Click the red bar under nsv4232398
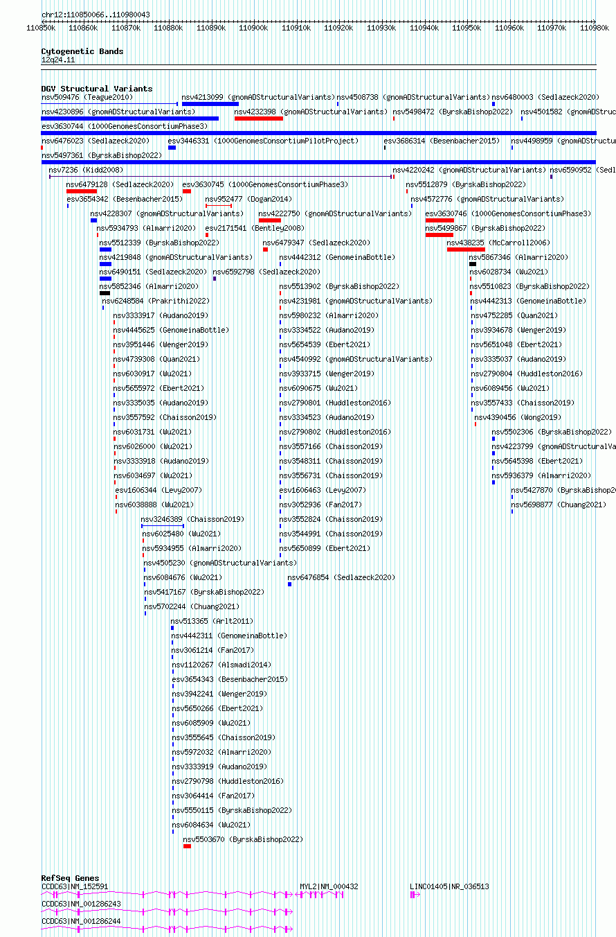Image resolution: width=616 pixels, height=937 pixels. point(259,119)
